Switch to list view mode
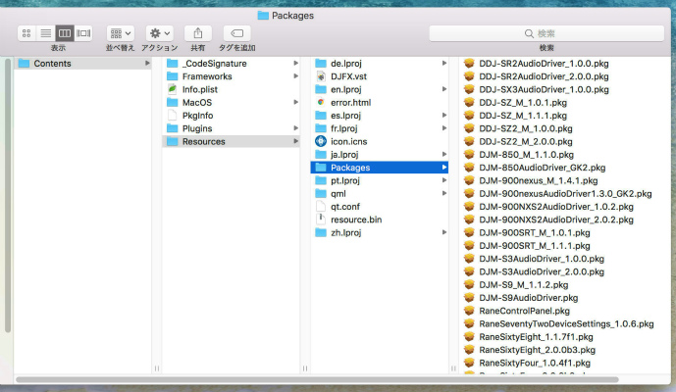 click(x=46, y=33)
